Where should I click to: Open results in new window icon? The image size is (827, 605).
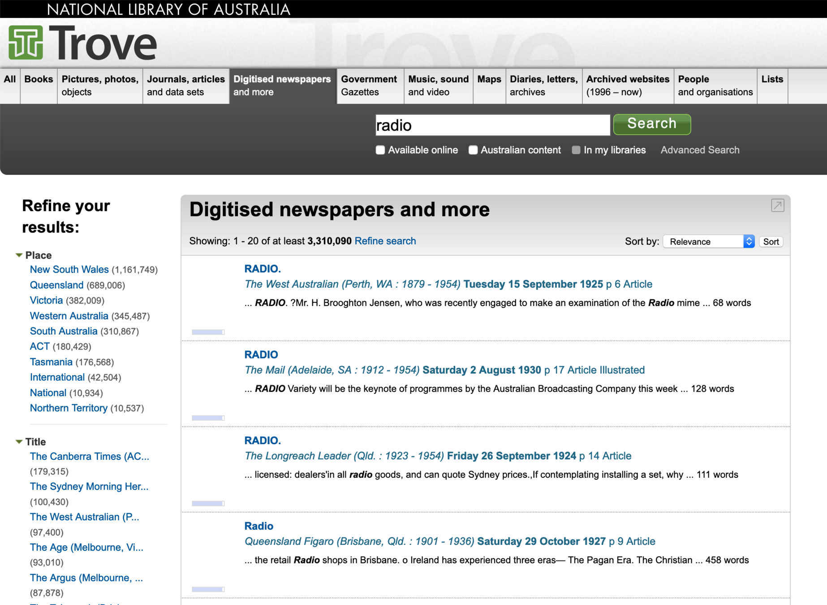(777, 205)
